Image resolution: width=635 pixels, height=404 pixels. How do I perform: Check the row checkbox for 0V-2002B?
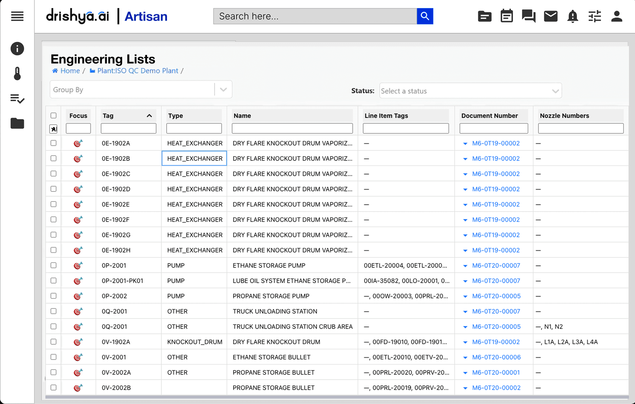[53, 387]
